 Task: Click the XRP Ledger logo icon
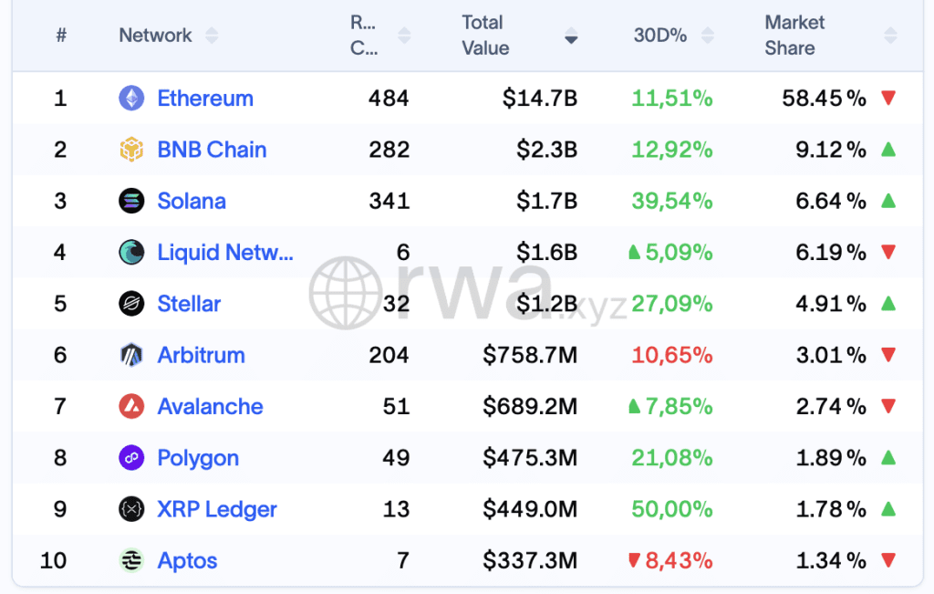tap(131, 509)
